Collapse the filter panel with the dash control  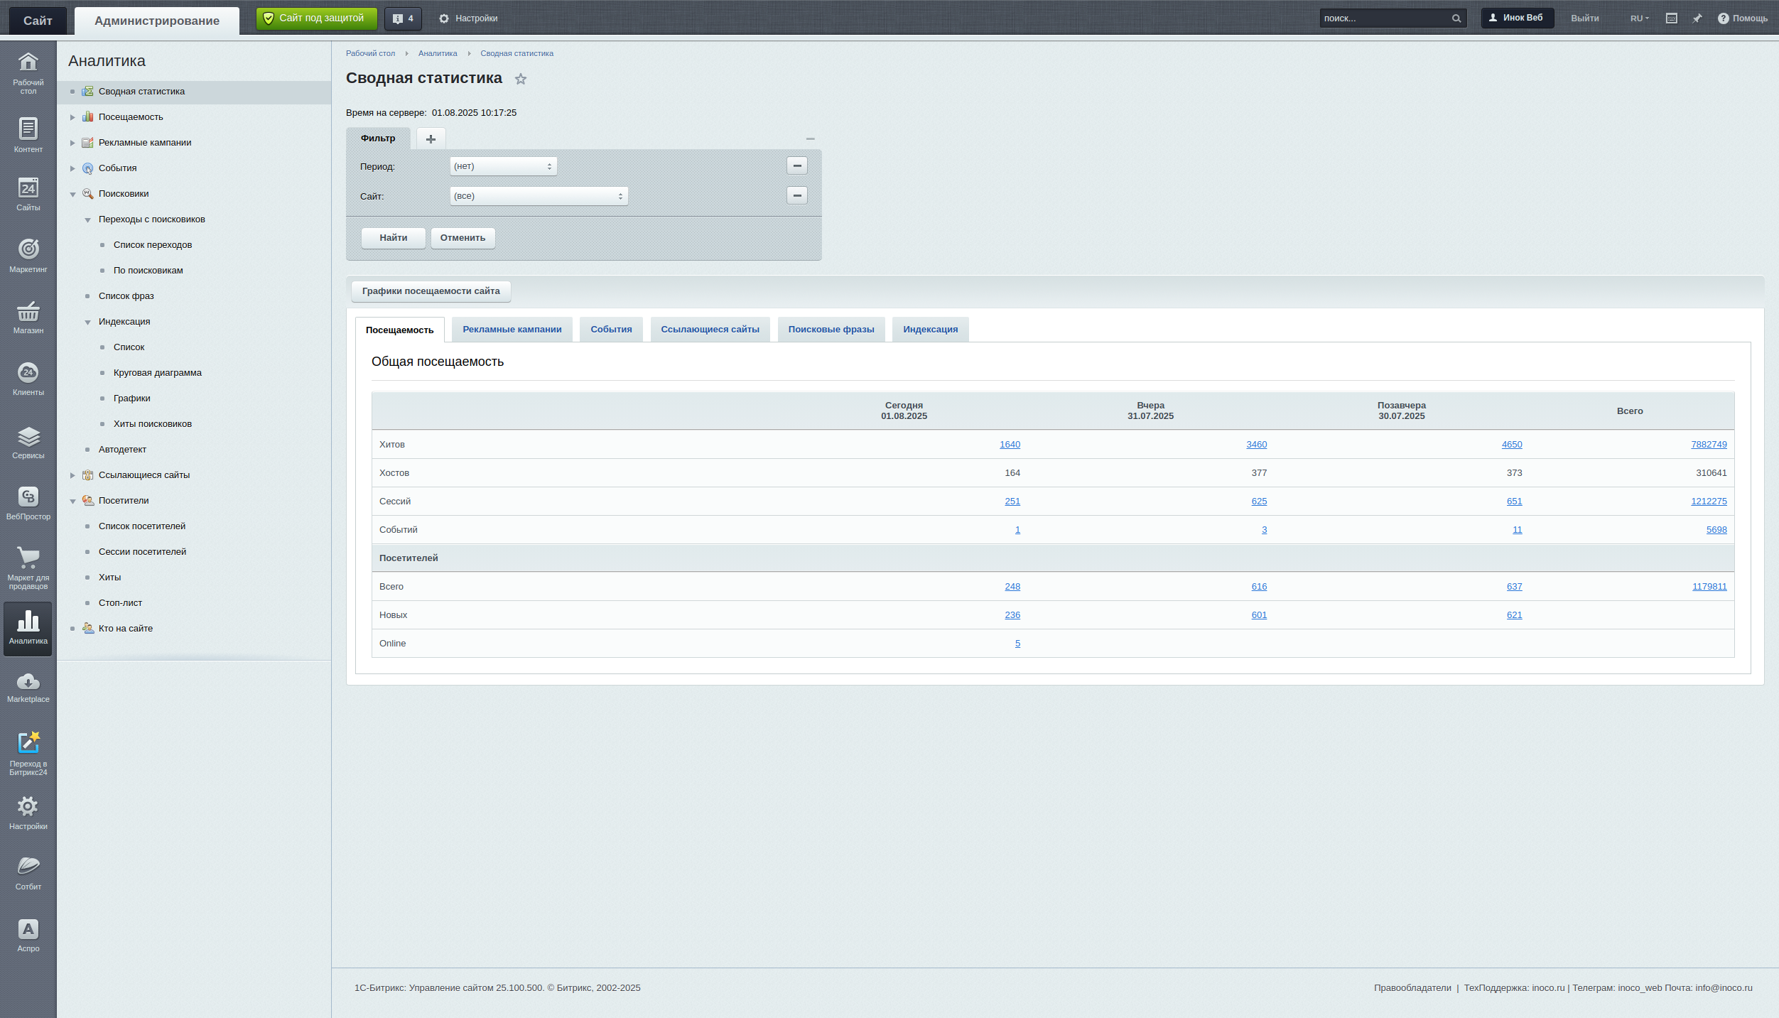pos(810,139)
